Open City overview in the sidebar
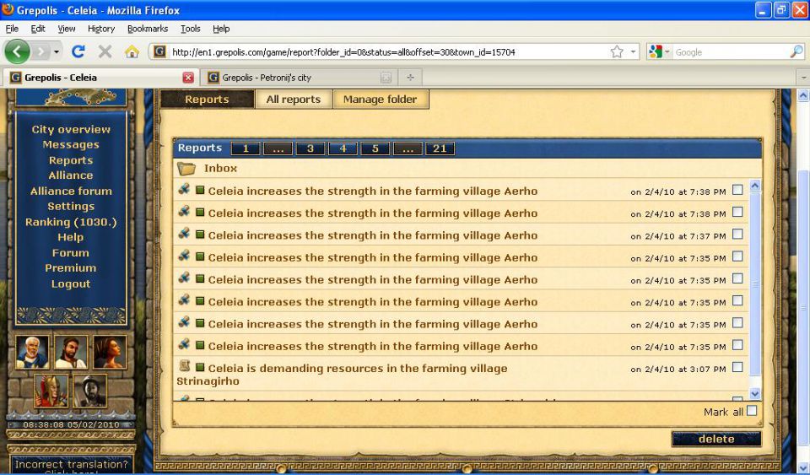The height and width of the screenshot is (475, 810). click(x=71, y=130)
